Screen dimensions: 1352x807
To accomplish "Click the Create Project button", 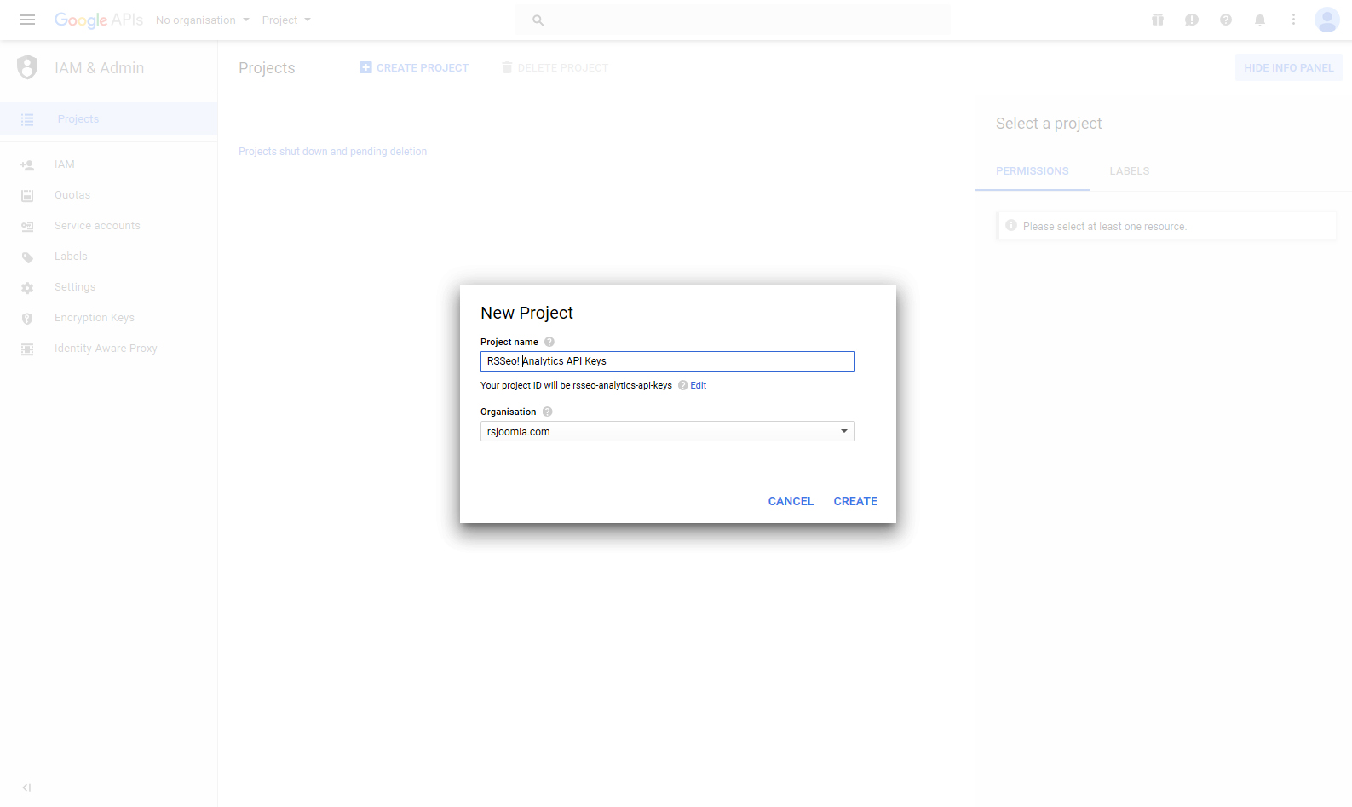I will (414, 67).
